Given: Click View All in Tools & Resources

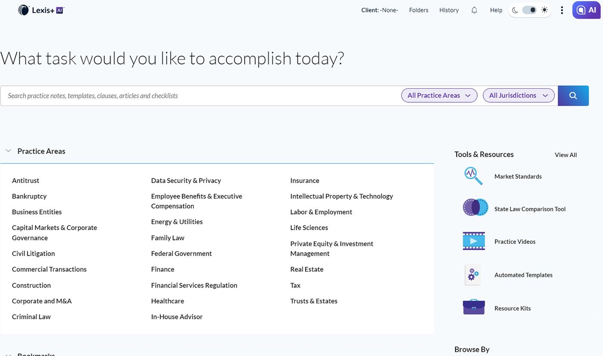Looking at the screenshot, I should pos(566,155).
